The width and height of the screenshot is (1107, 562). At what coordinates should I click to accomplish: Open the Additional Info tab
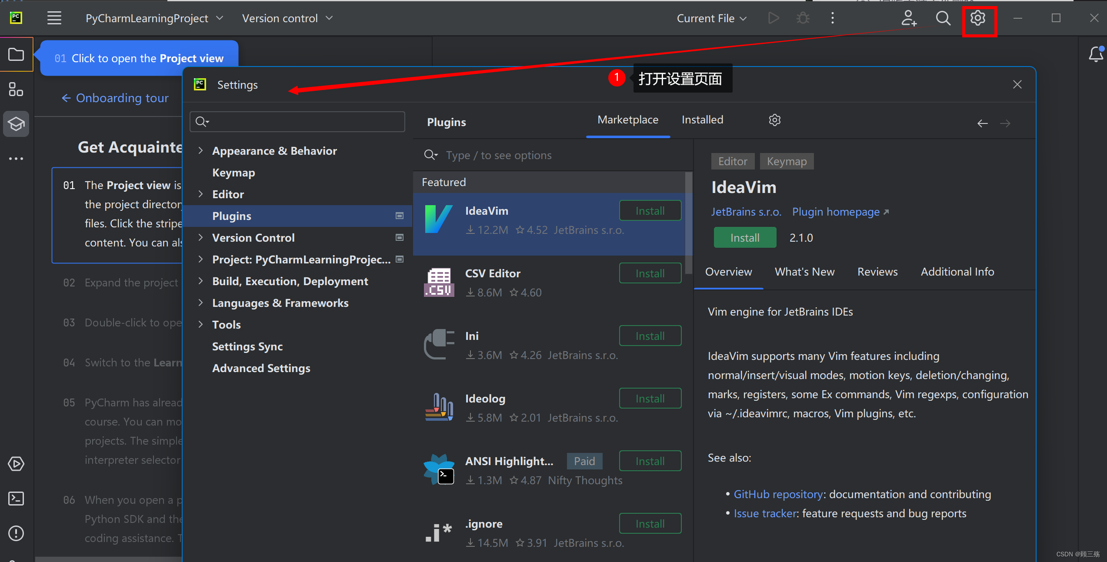957,272
